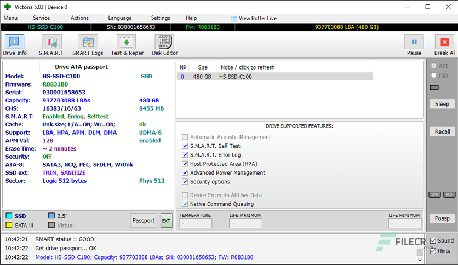This screenshot has width=458, height=265.
Task: Select the PIO access mode
Action: [x=434, y=76]
